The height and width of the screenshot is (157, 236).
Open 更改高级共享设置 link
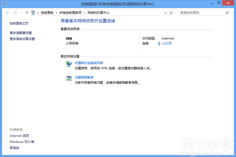[22, 39]
